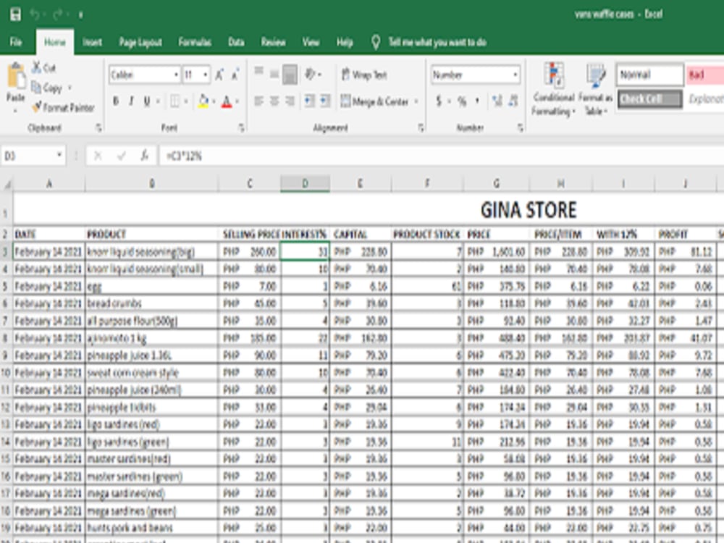Screen dimensions: 724x543
Task: Select the Format Painter brush
Action: coord(36,108)
